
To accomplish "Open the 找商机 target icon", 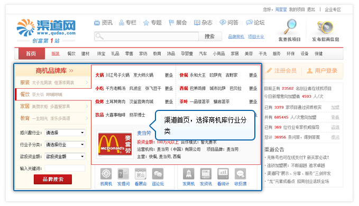I will (106, 174).
